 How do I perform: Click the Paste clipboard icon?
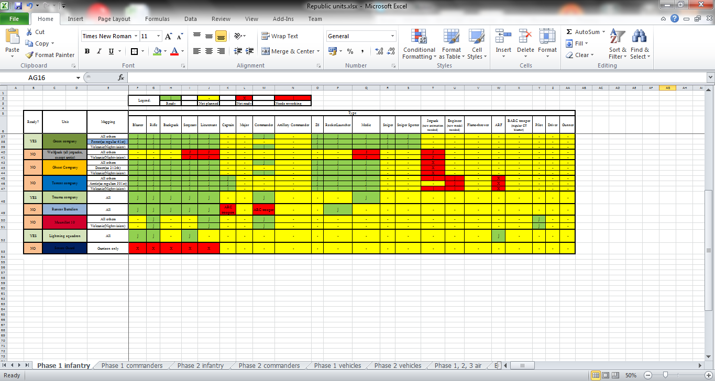[x=12, y=37]
